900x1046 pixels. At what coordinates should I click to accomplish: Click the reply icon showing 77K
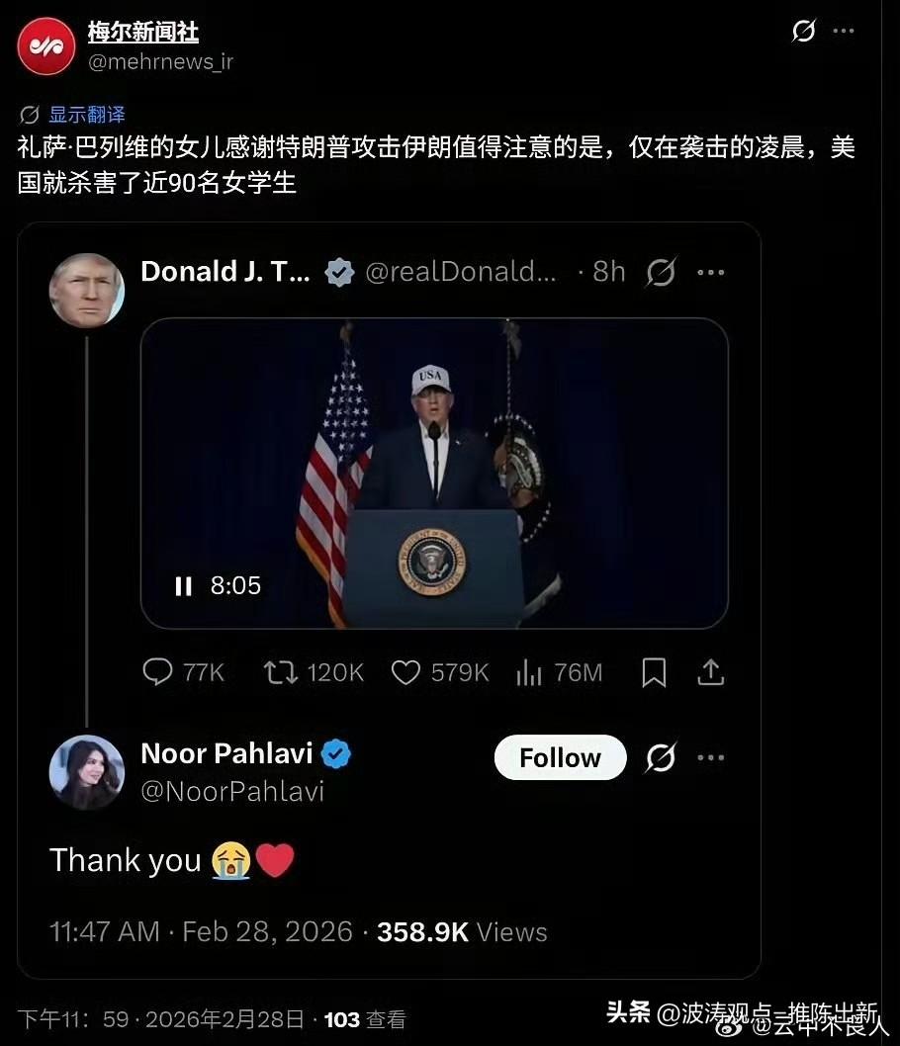point(157,672)
